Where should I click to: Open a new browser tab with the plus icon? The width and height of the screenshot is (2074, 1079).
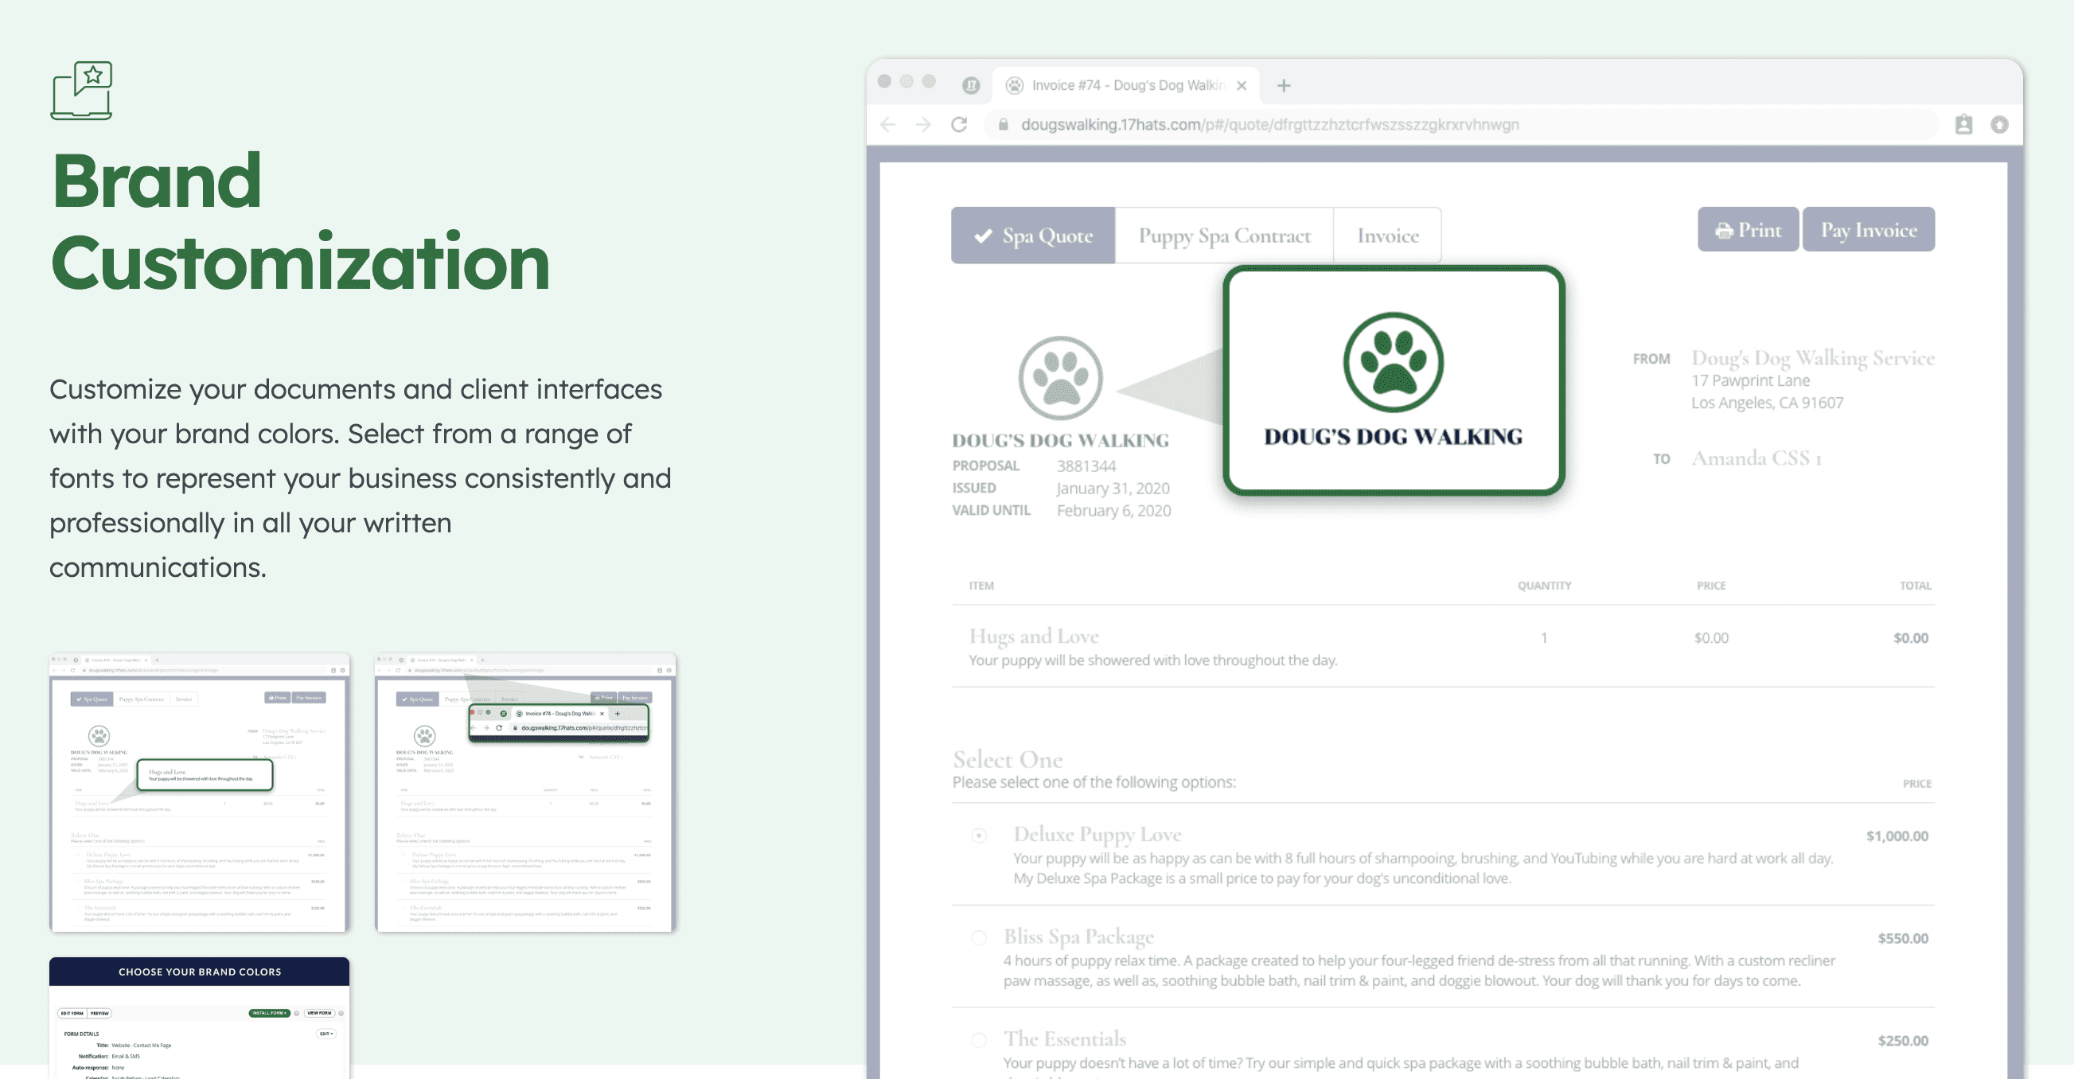(x=1284, y=85)
